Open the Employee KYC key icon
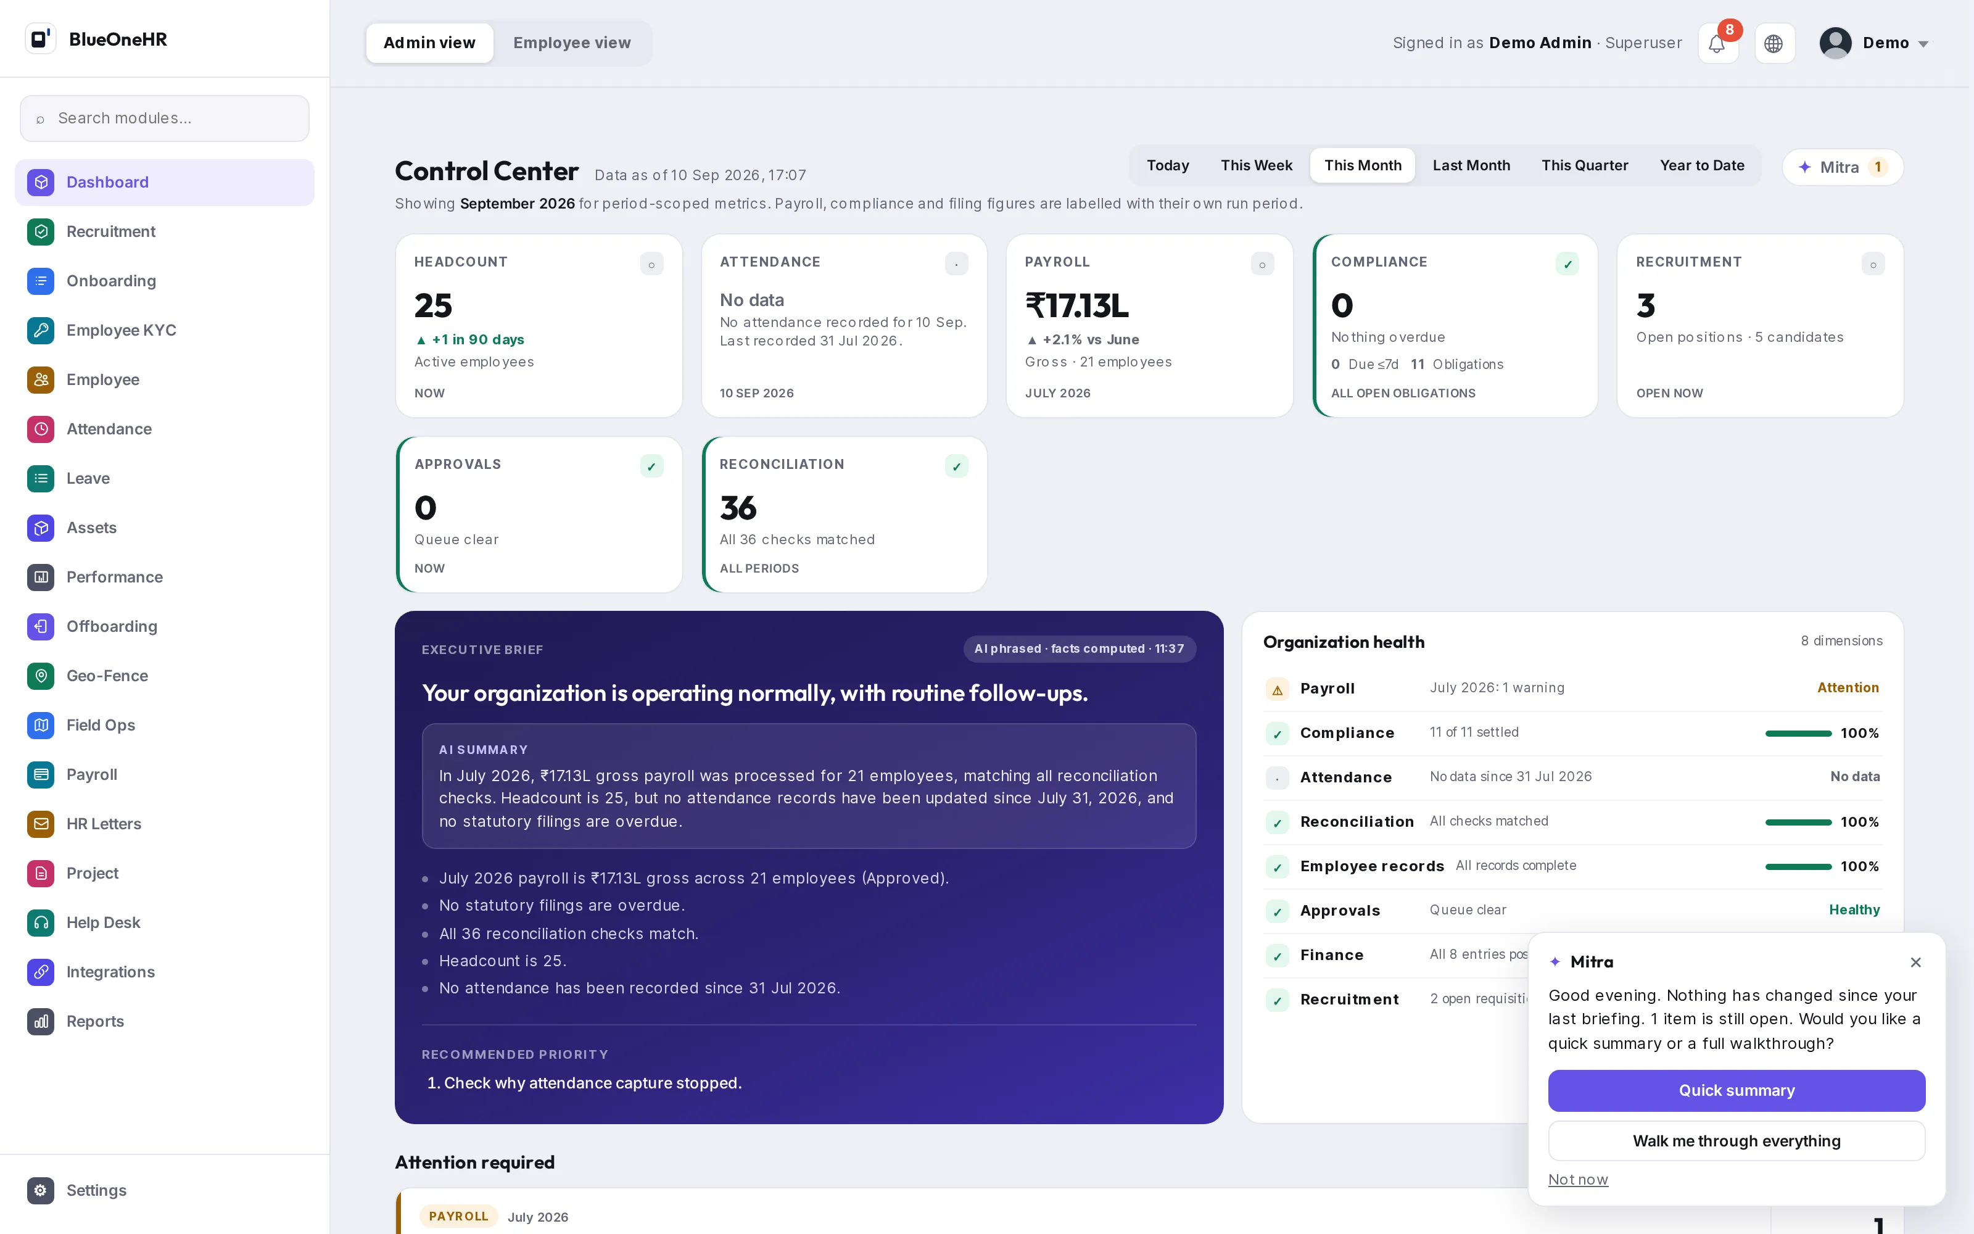Screen dimensions: 1974x1234 [41, 331]
